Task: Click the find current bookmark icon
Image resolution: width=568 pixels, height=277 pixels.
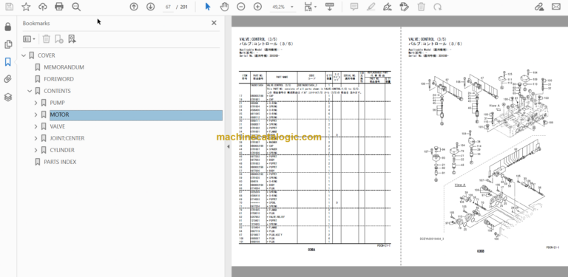Action: (x=72, y=38)
